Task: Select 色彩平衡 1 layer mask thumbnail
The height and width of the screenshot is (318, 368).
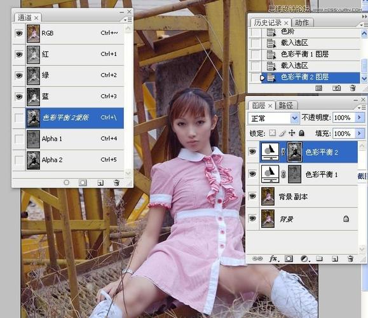Action: point(294,174)
